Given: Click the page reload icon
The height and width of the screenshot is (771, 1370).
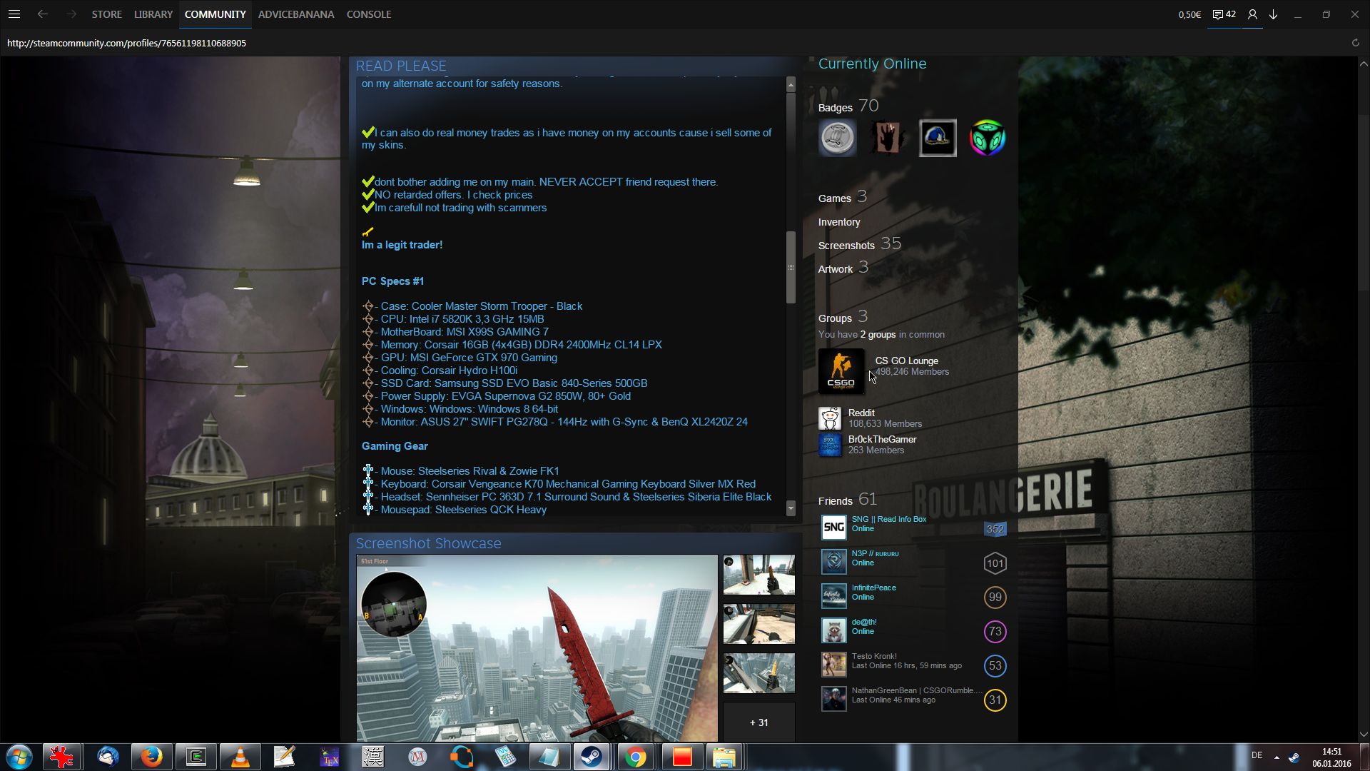Looking at the screenshot, I should click(1355, 43).
